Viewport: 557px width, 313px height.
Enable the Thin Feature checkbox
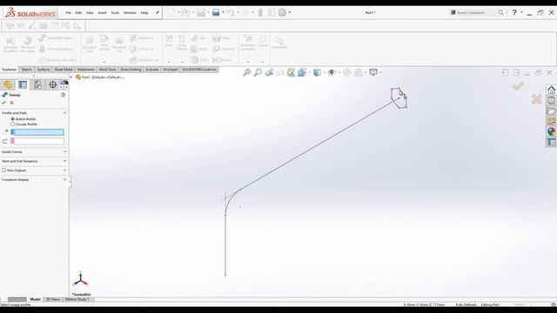click(x=3, y=170)
